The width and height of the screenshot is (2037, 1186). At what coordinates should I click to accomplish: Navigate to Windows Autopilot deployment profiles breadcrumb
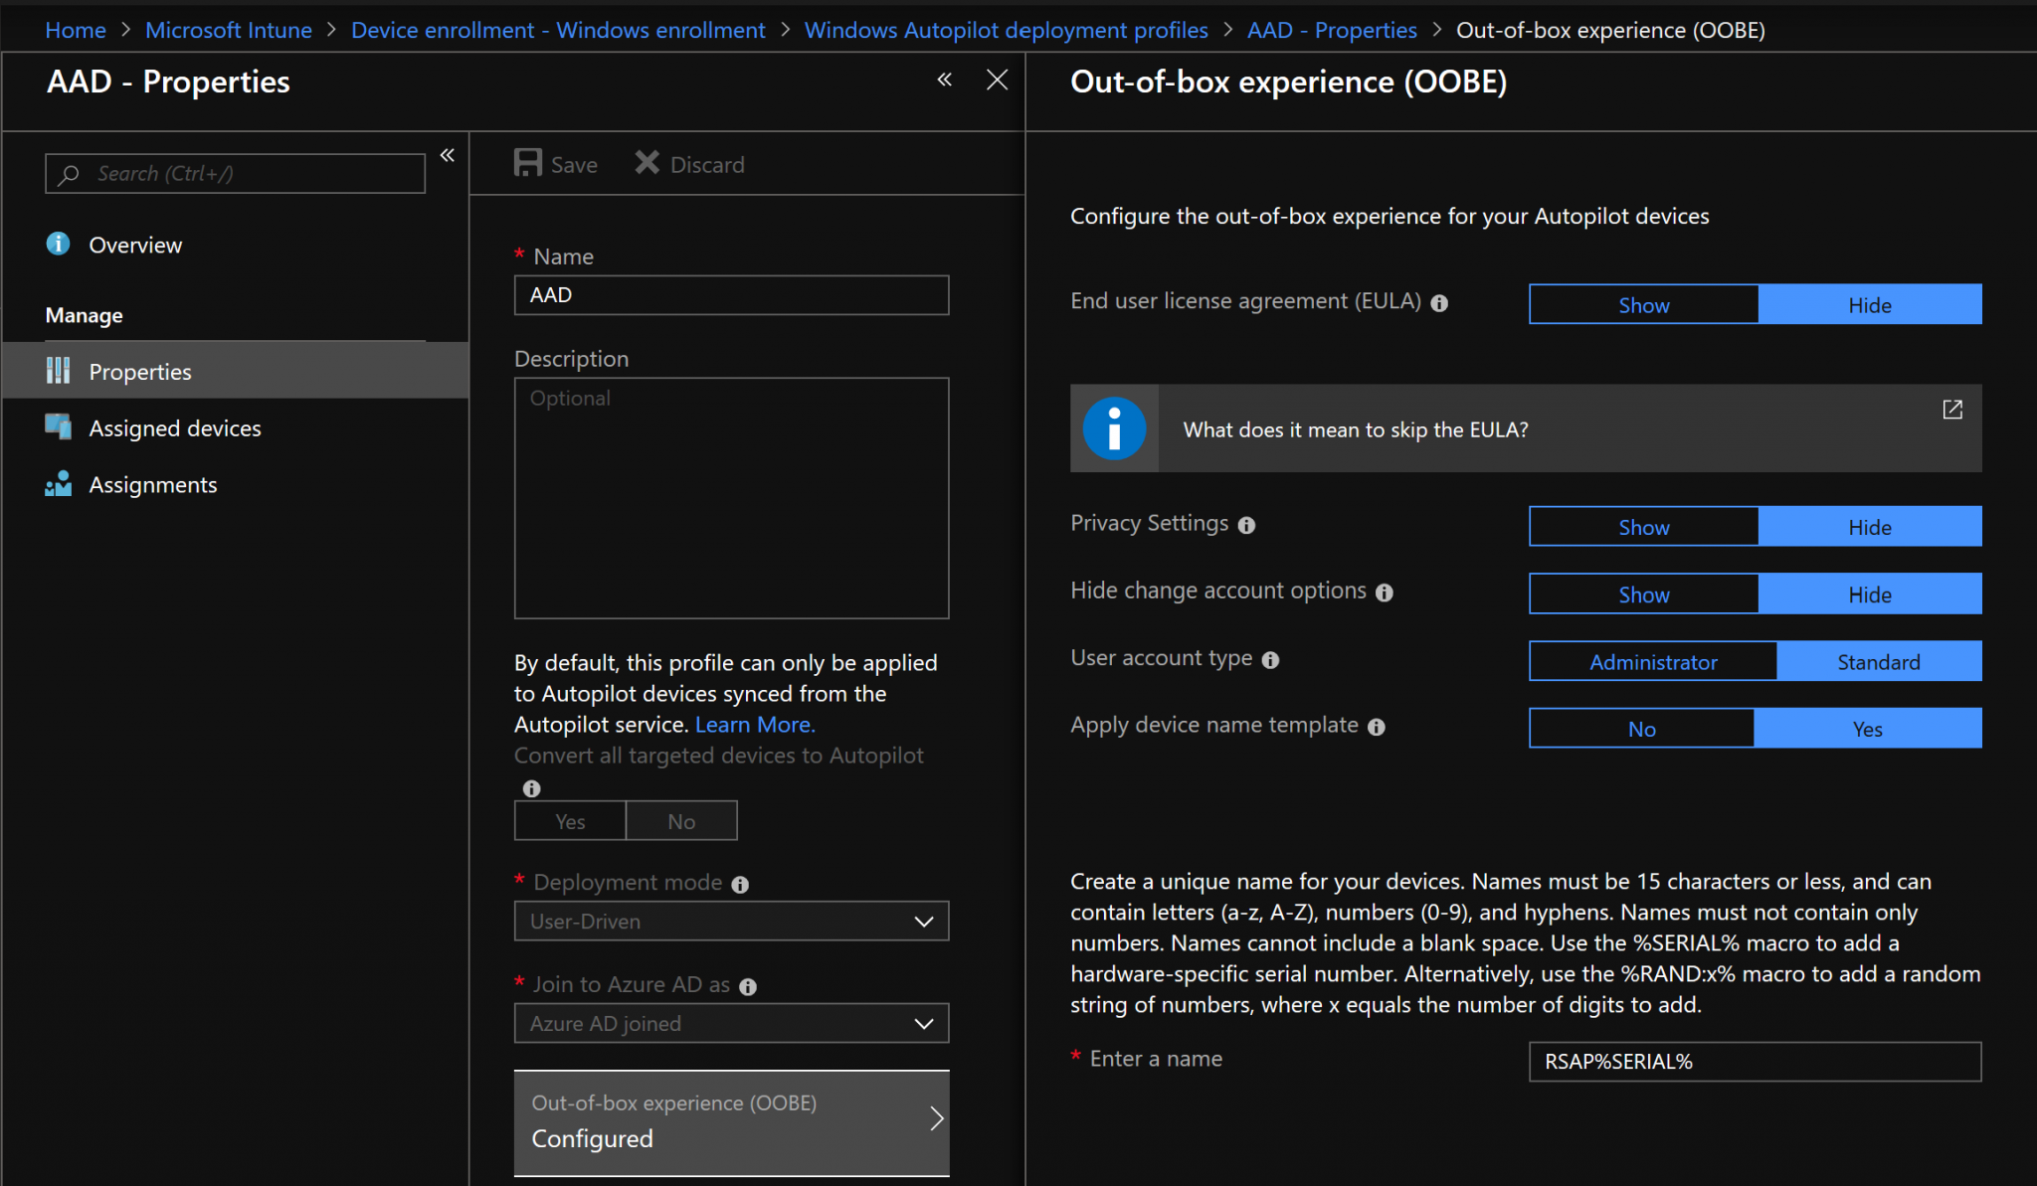click(x=1007, y=29)
